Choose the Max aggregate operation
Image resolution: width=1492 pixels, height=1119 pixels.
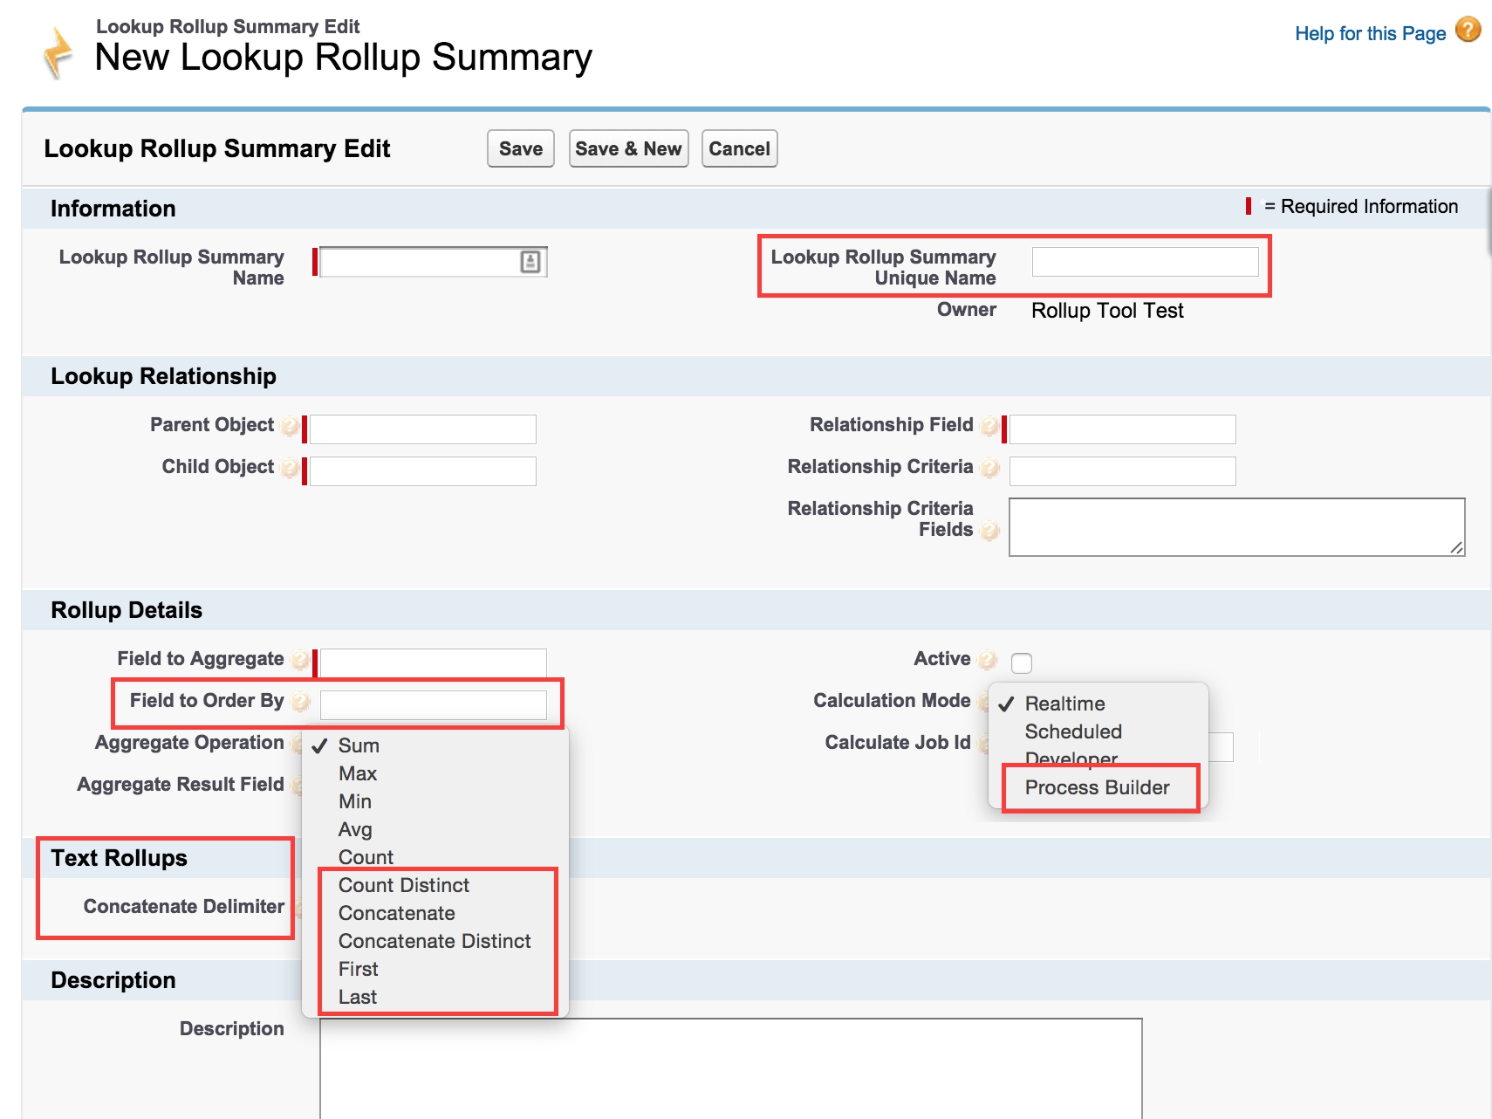coord(358,773)
